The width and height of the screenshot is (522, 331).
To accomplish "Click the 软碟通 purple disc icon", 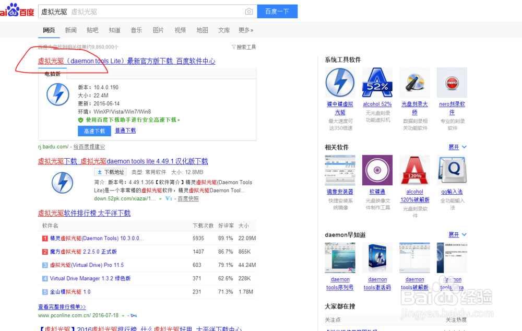I will tap(377, 170).
